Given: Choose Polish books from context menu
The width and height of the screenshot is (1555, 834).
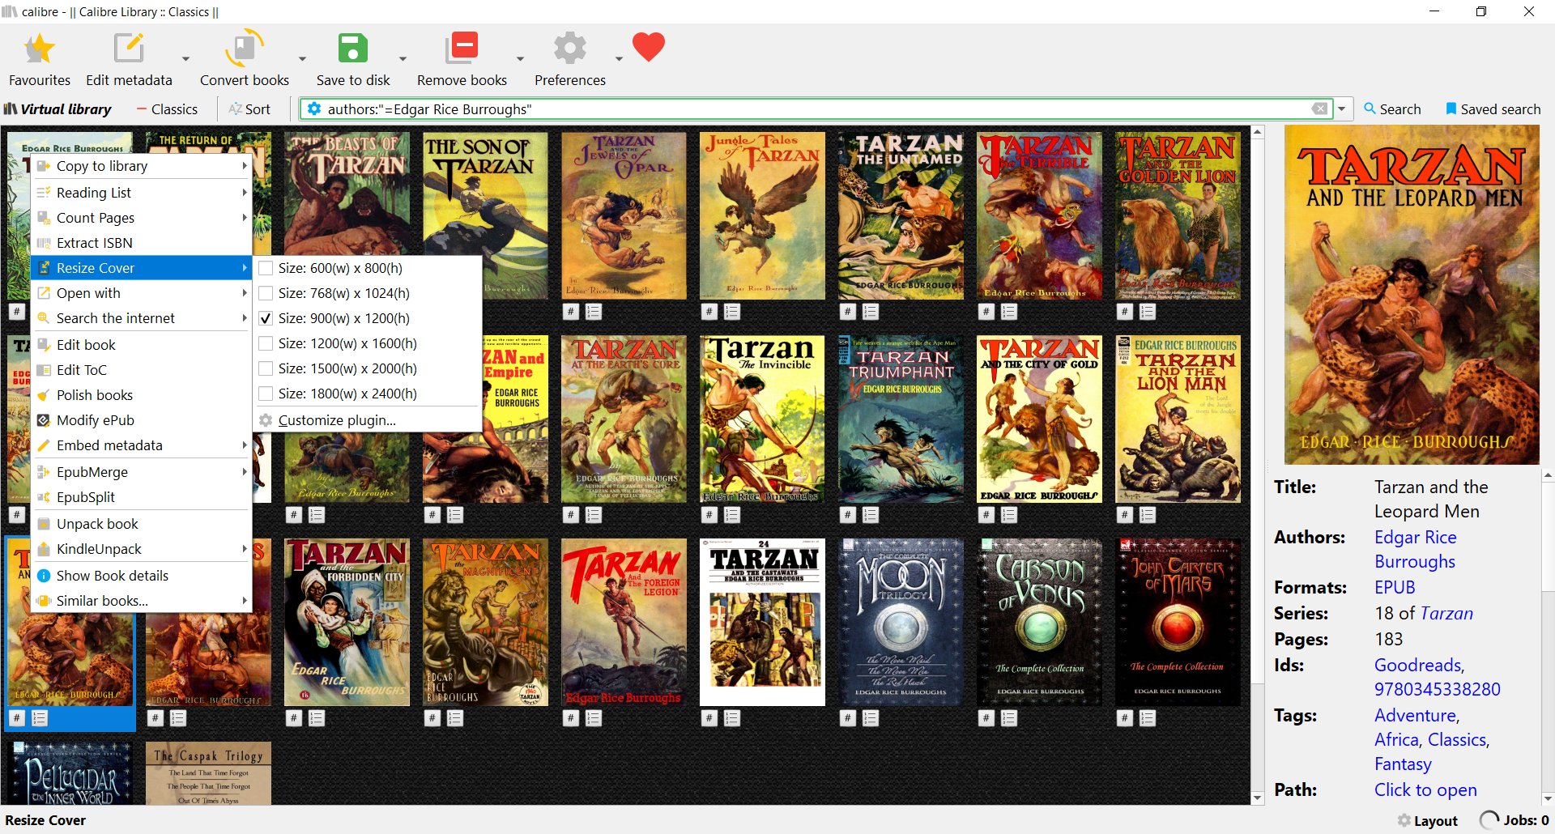Looking at the screenshot, I should coord(142,395).
